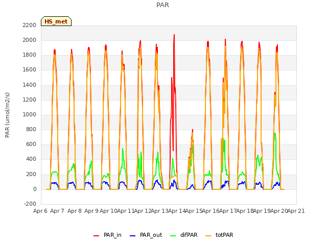Click the 600 y-axis tick label
Viewport: 327px width, 245px height.
point(31,144)
